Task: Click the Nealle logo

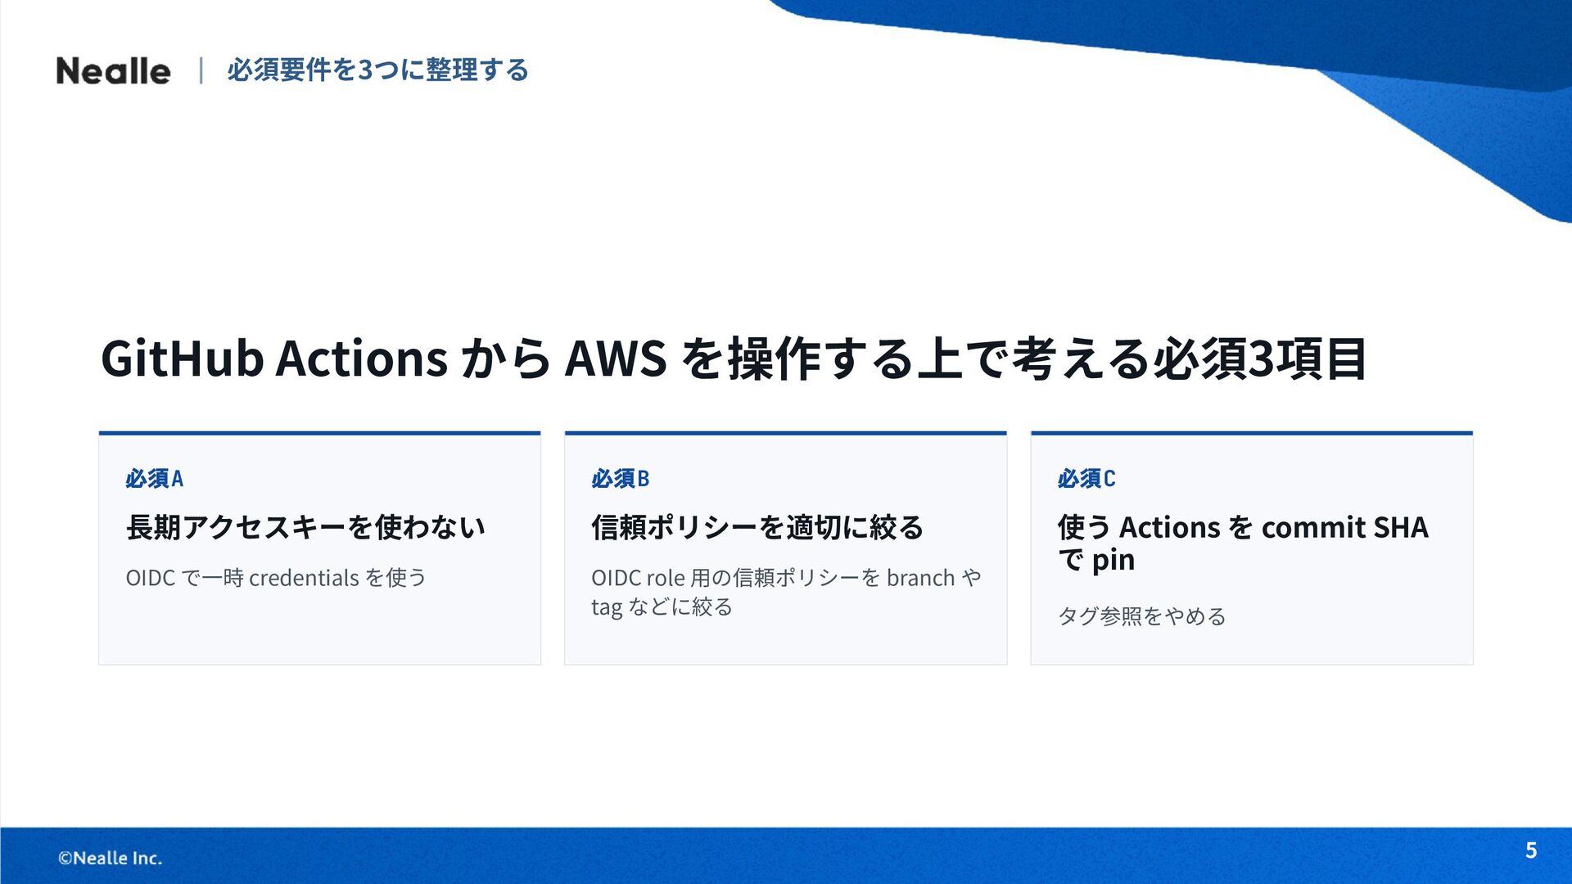Action: [x=113, y=71]
